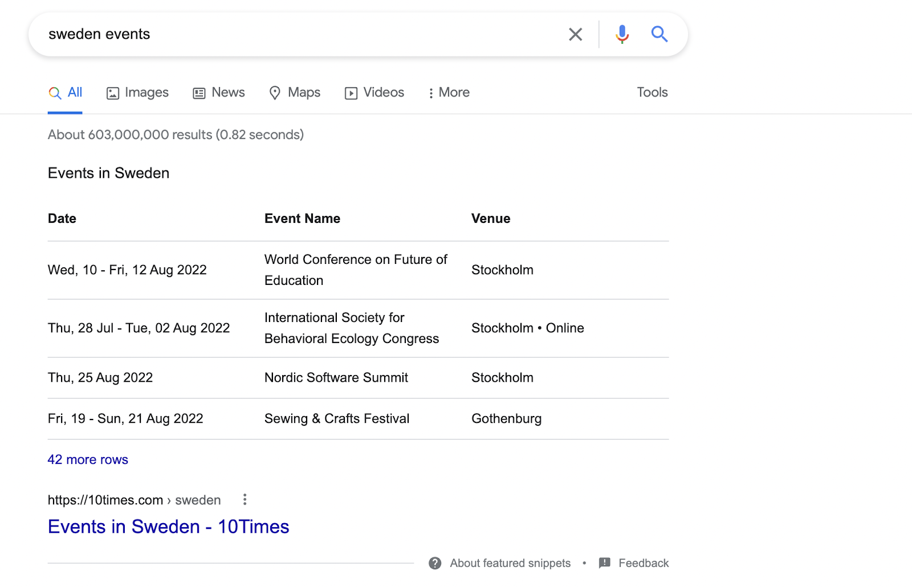The image size is (912, 587).
Task: Clear the search box with the X icon
Action: [575, 35]
